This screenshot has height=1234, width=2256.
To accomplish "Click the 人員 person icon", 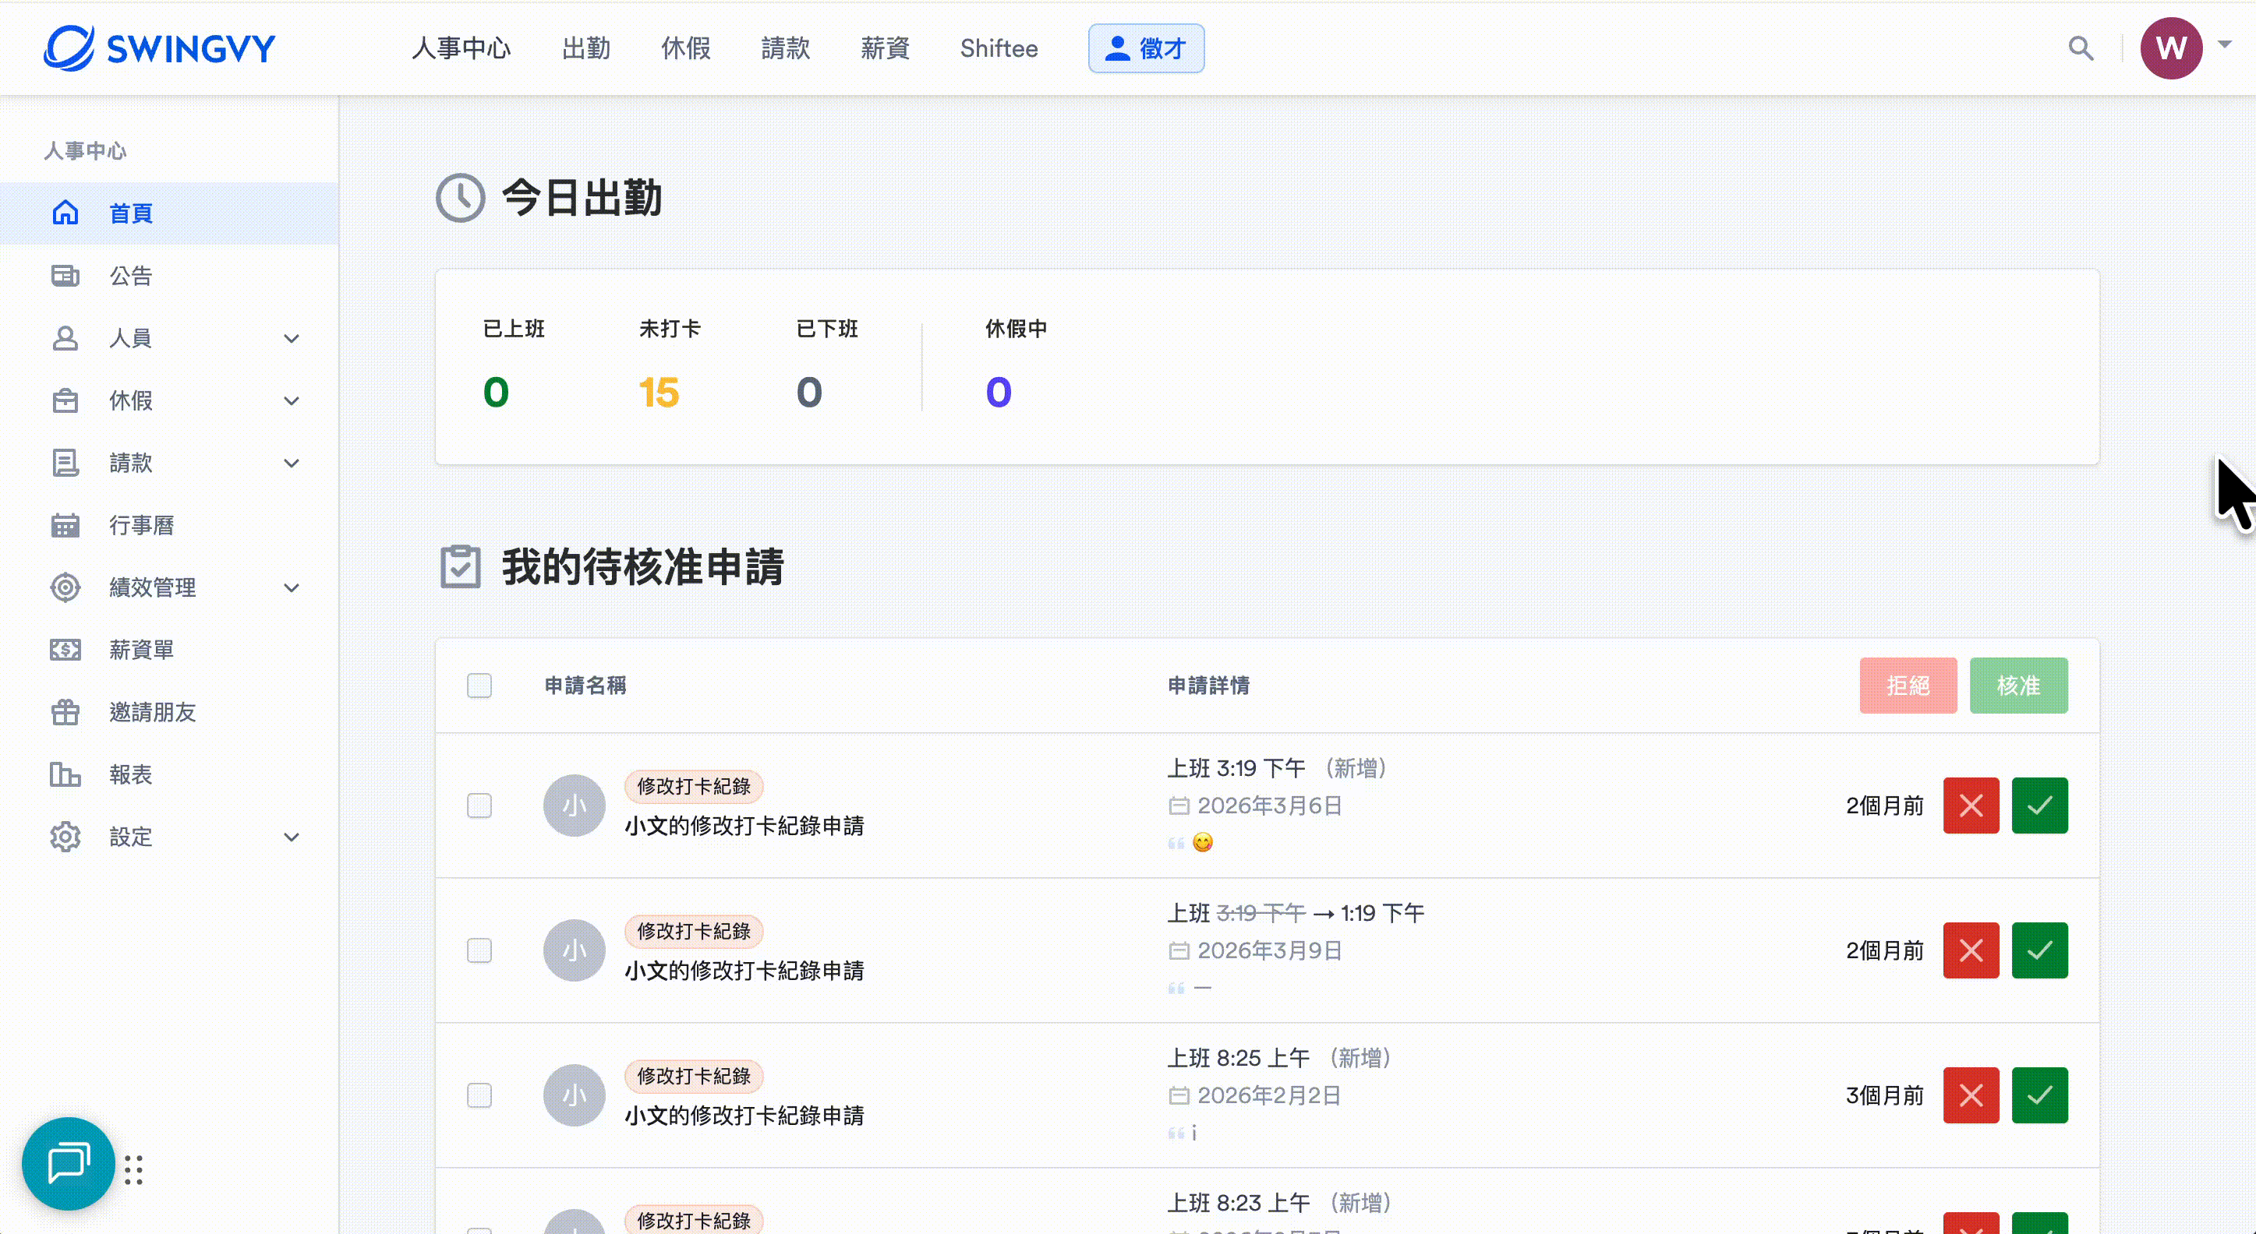I will (65, 338).
